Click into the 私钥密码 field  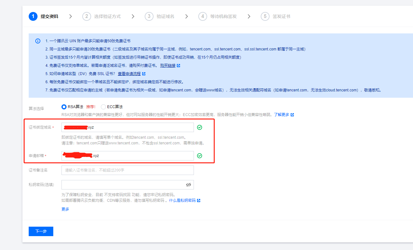click(x=123, y=185)
